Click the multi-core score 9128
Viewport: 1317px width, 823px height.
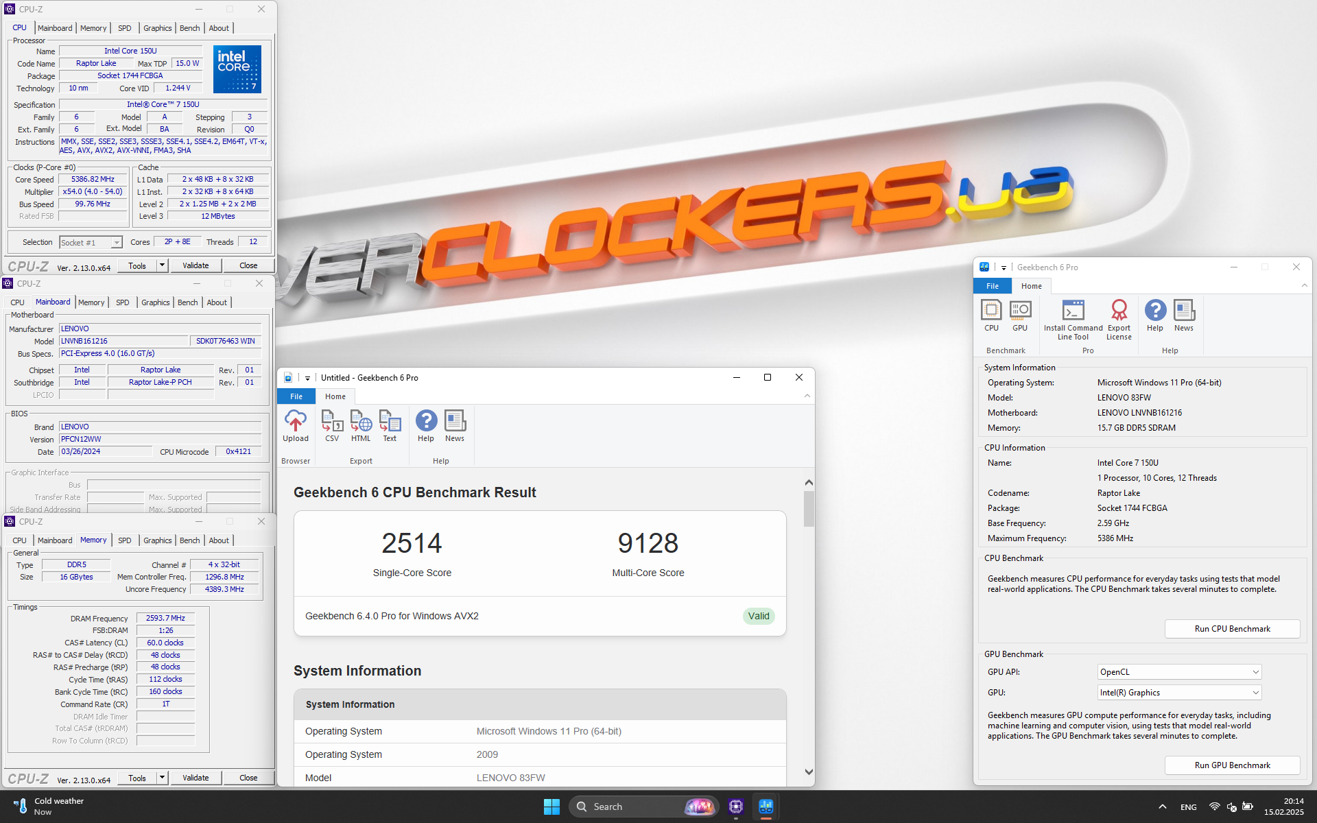point(648,543)
